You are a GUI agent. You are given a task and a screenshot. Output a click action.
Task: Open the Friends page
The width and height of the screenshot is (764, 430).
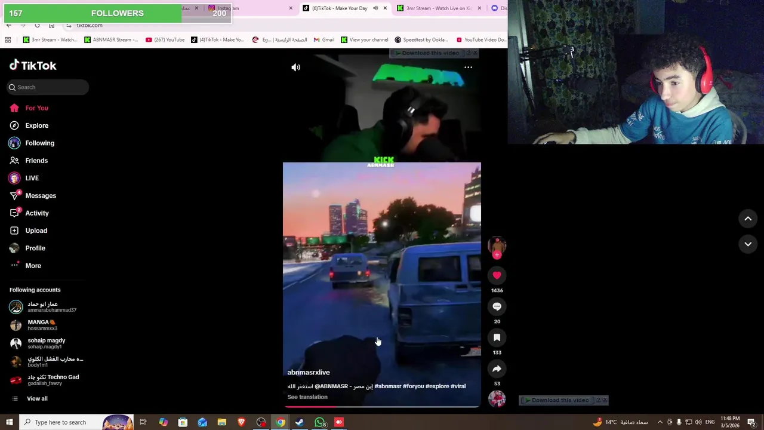pos(29,161)
